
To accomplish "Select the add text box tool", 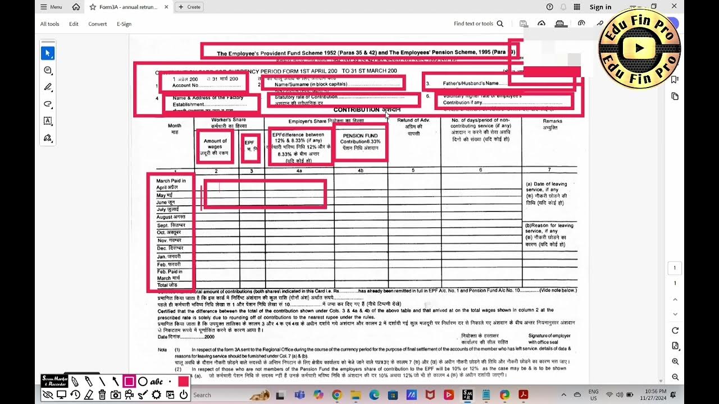I will click(x=48, y=121).
